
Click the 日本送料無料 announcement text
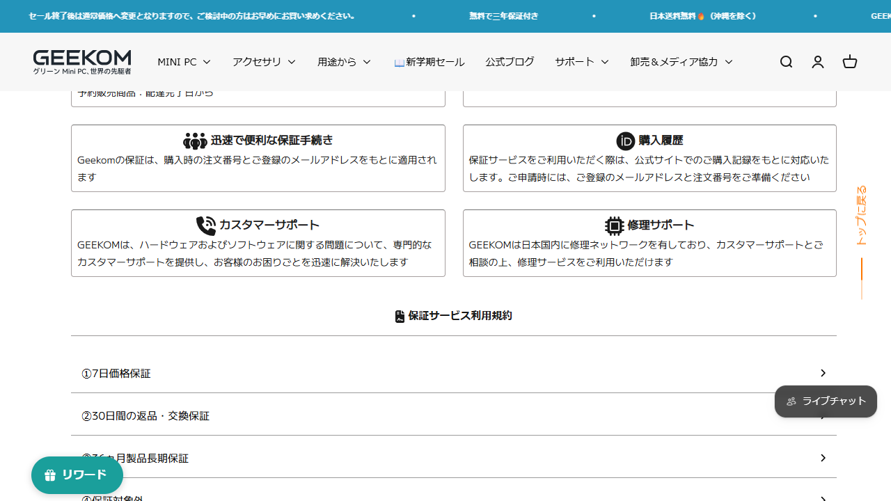(x=703, y=16)
